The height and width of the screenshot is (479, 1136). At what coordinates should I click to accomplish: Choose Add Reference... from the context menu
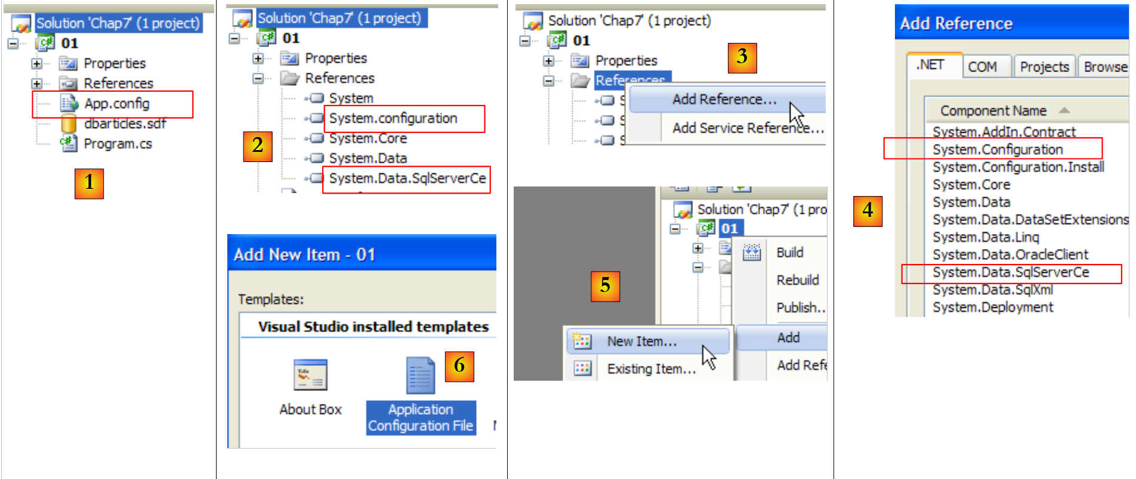[x=724, y=99]
